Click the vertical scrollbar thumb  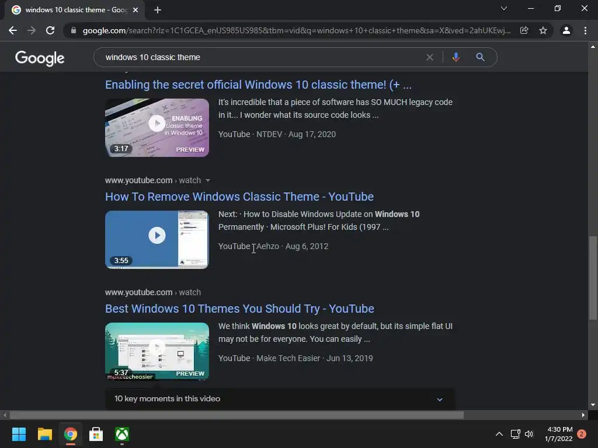point(593,278)
